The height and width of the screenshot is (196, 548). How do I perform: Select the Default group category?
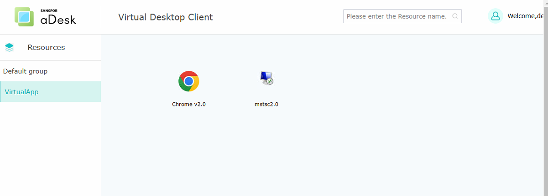pos(50,71)
